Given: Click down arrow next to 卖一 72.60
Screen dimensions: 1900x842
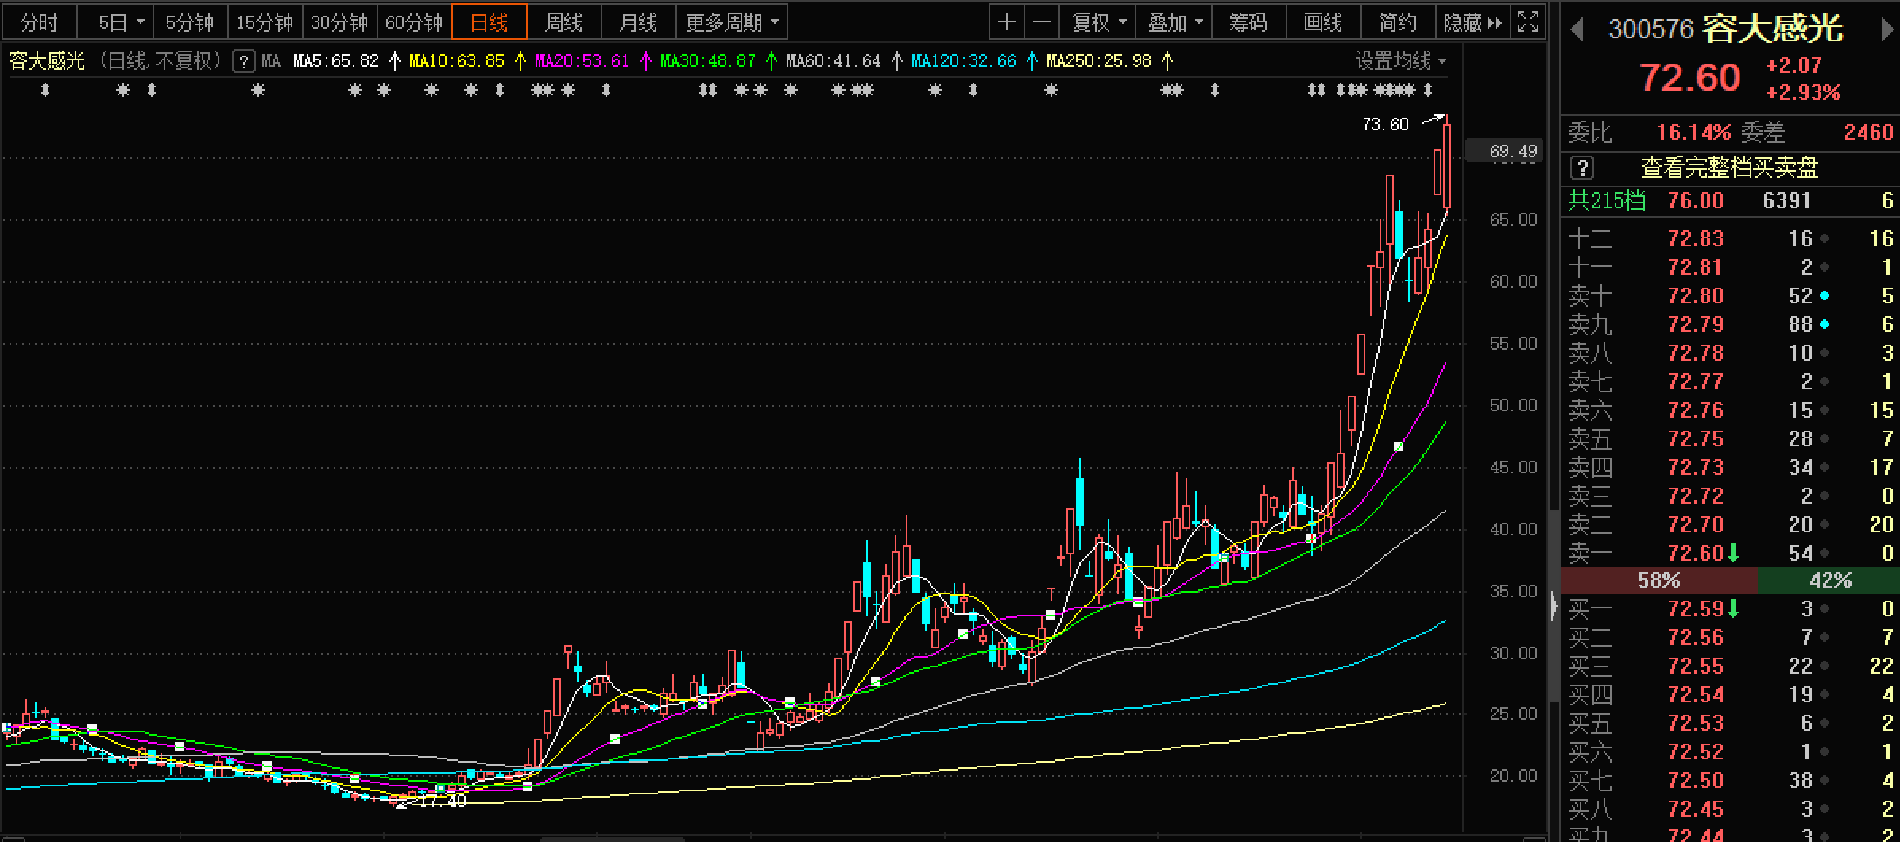Looking at the screenshot, I should (1733, 553).
